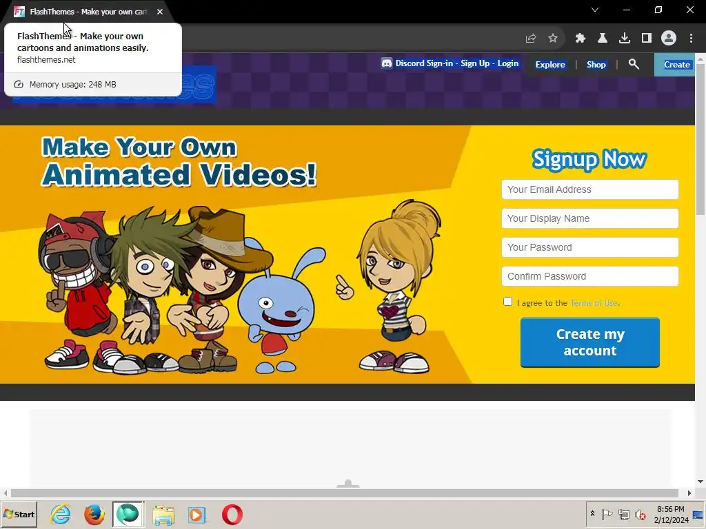This screenshot has width=706, height=529.
Task: Open the File Explorer taskbar icon
Action: 163,514
